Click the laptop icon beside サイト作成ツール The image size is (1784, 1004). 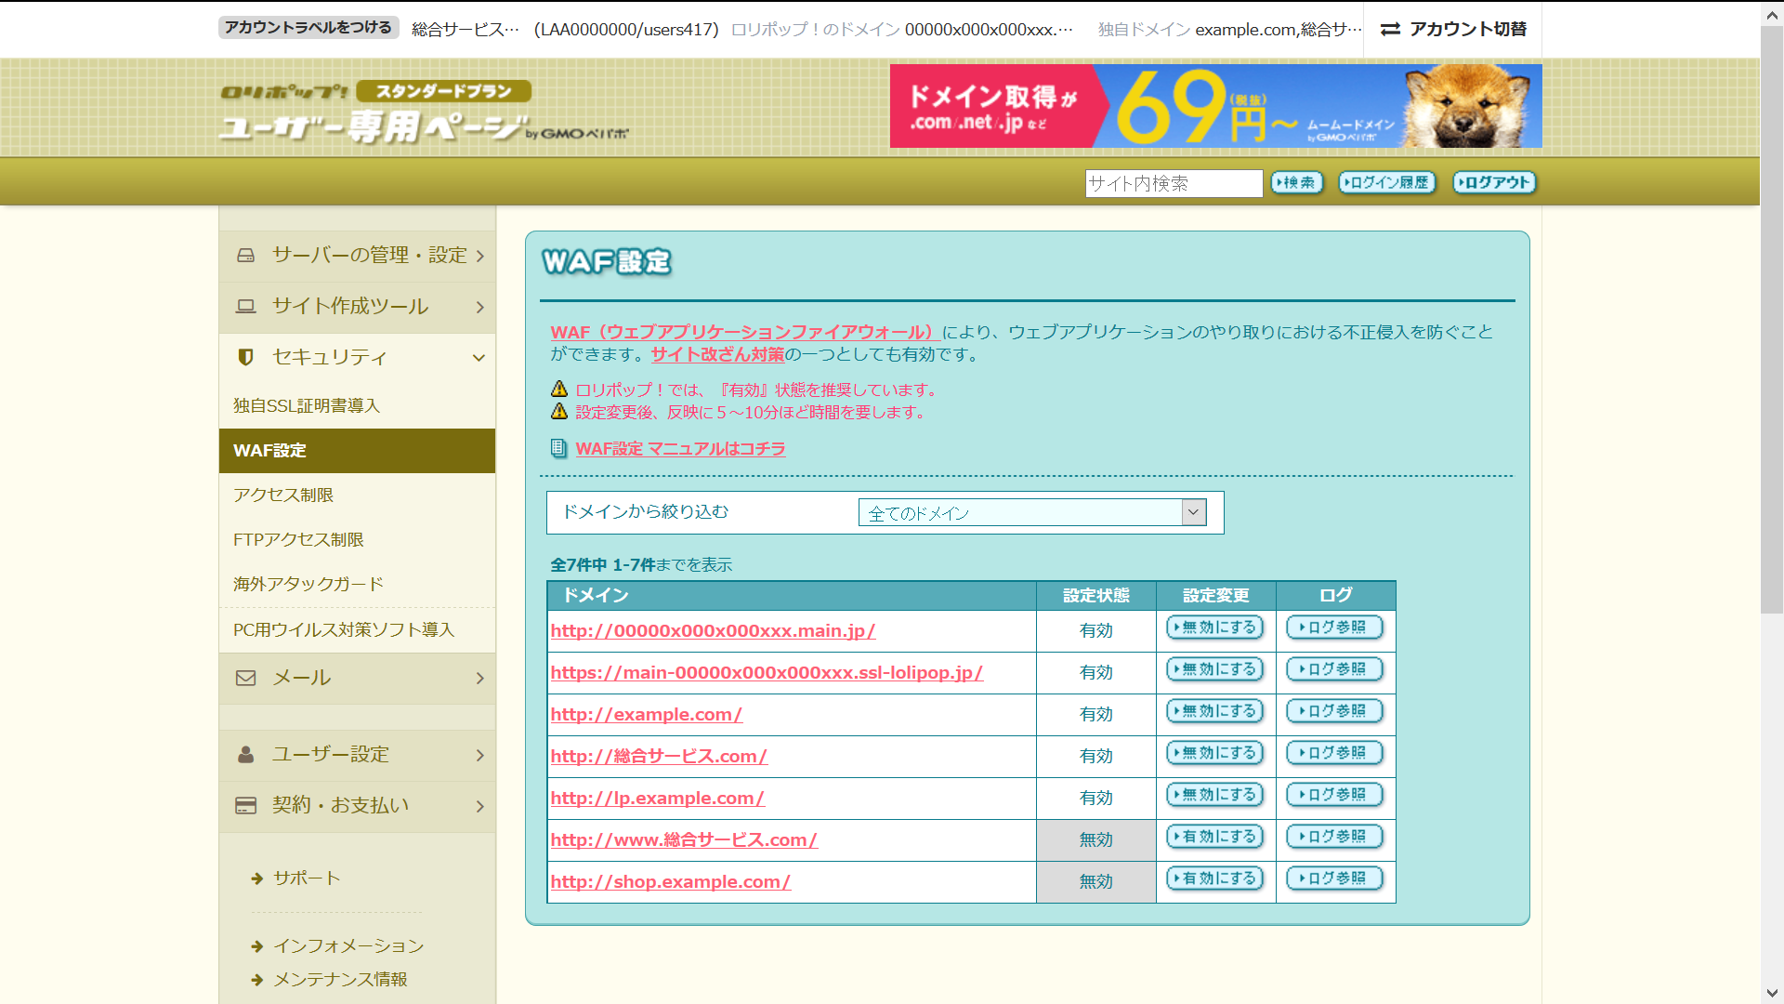(245, 306)
